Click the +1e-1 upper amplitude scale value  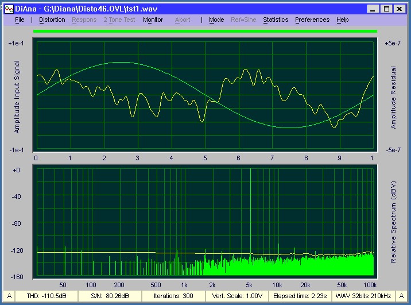coord(16,43)
